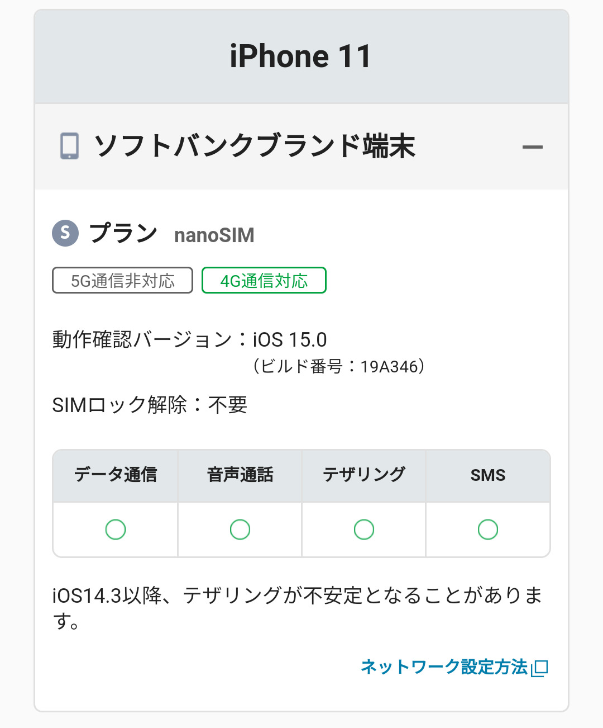Click the プラン heading text
603x728 pixels.
[123, 233]
